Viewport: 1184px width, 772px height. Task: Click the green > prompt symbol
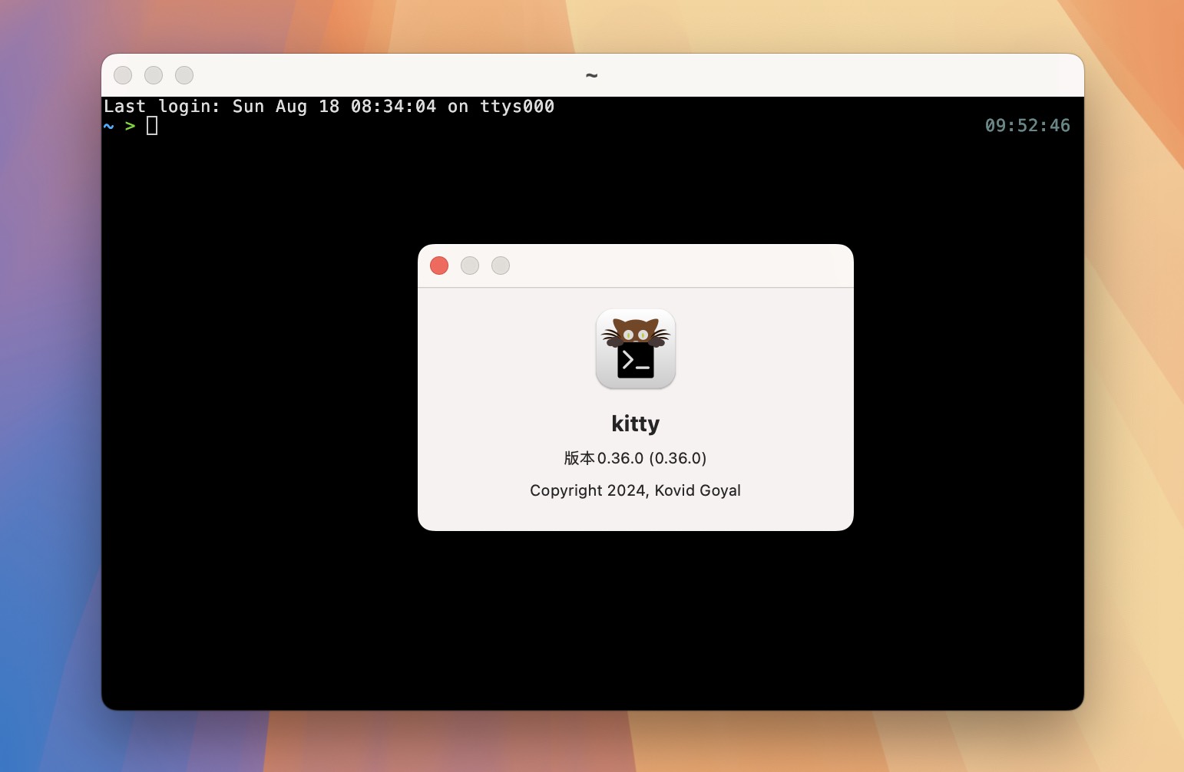point(131,126)
